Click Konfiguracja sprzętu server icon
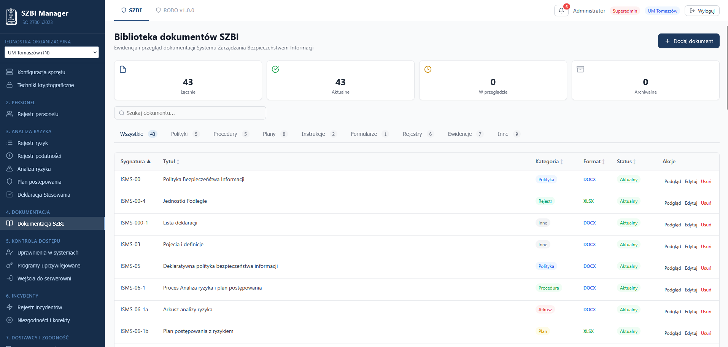The height and width of the screenshot is (347, 728). tap(10, 72)
